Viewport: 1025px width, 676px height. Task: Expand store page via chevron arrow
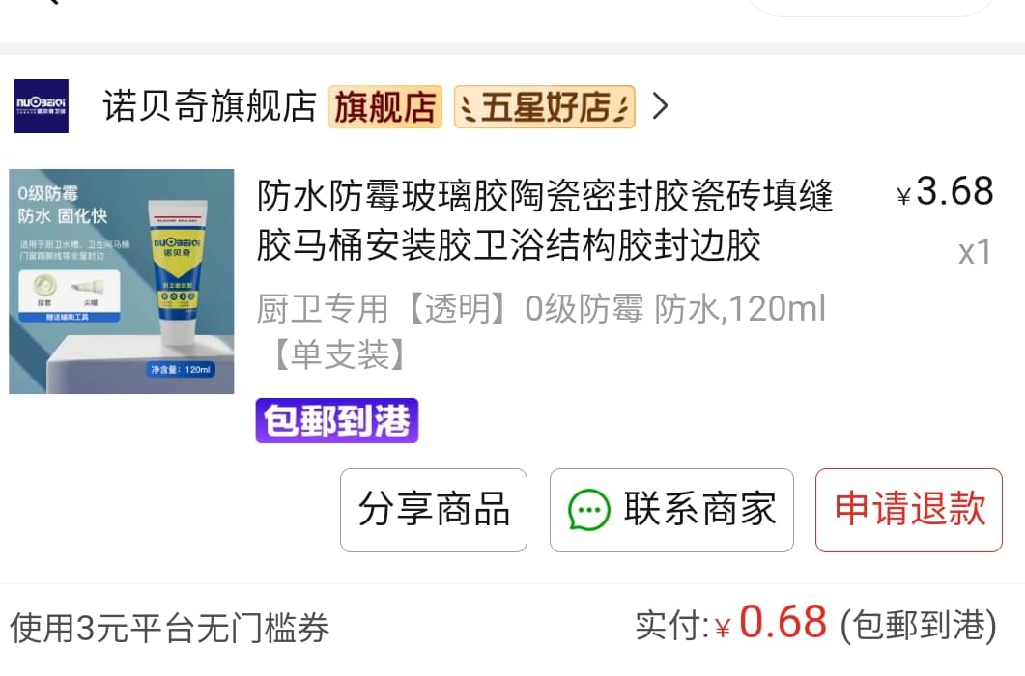(660, 106)
